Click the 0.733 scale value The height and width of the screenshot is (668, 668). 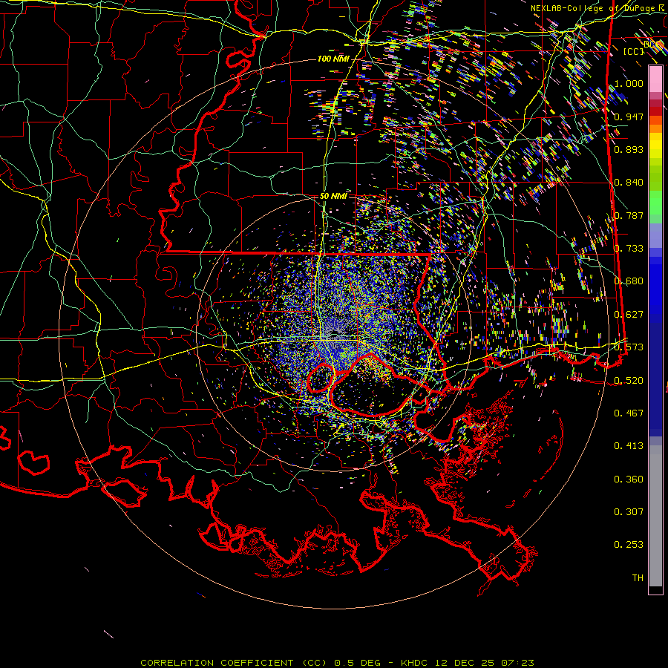[x=629, y=249]
